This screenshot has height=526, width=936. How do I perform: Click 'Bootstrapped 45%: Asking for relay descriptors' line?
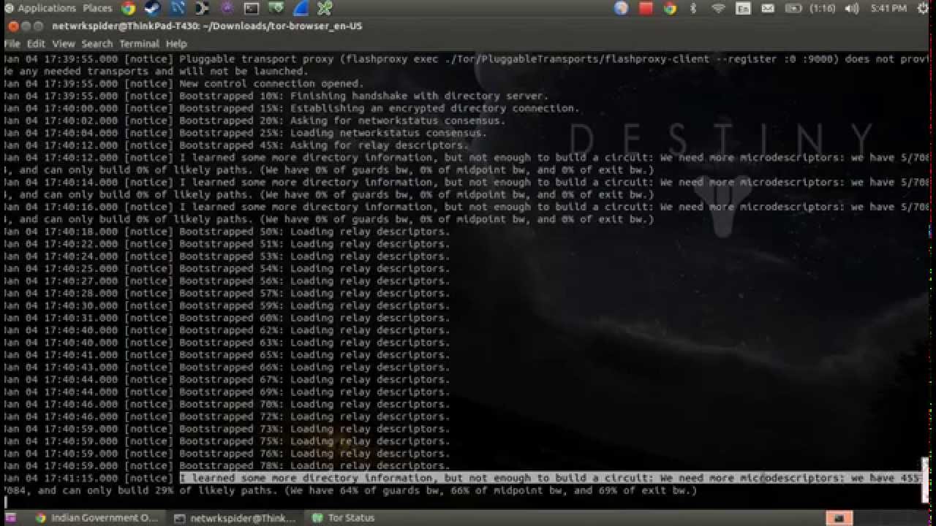(x=236, y=145)
